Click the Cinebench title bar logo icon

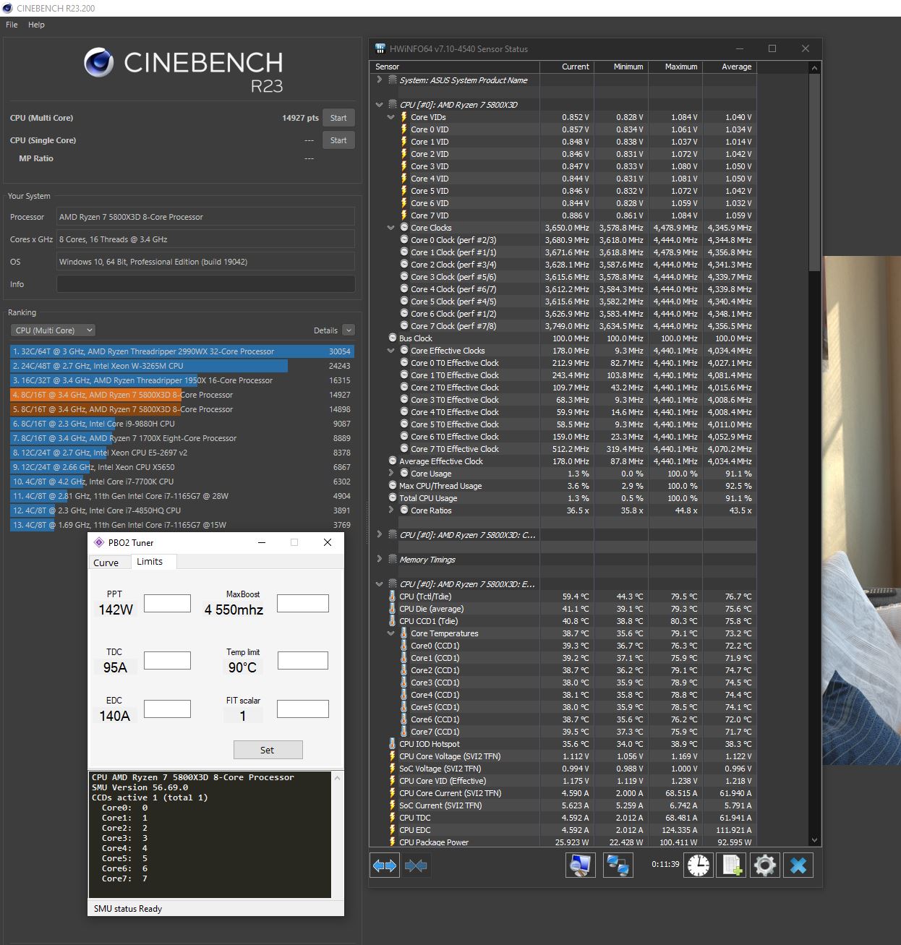7,8
